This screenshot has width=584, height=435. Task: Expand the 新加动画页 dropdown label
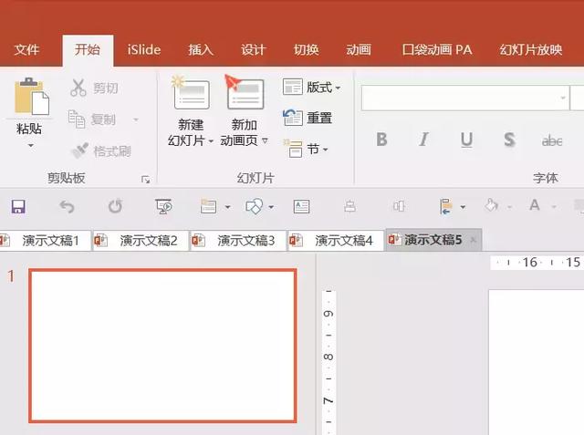245,140
